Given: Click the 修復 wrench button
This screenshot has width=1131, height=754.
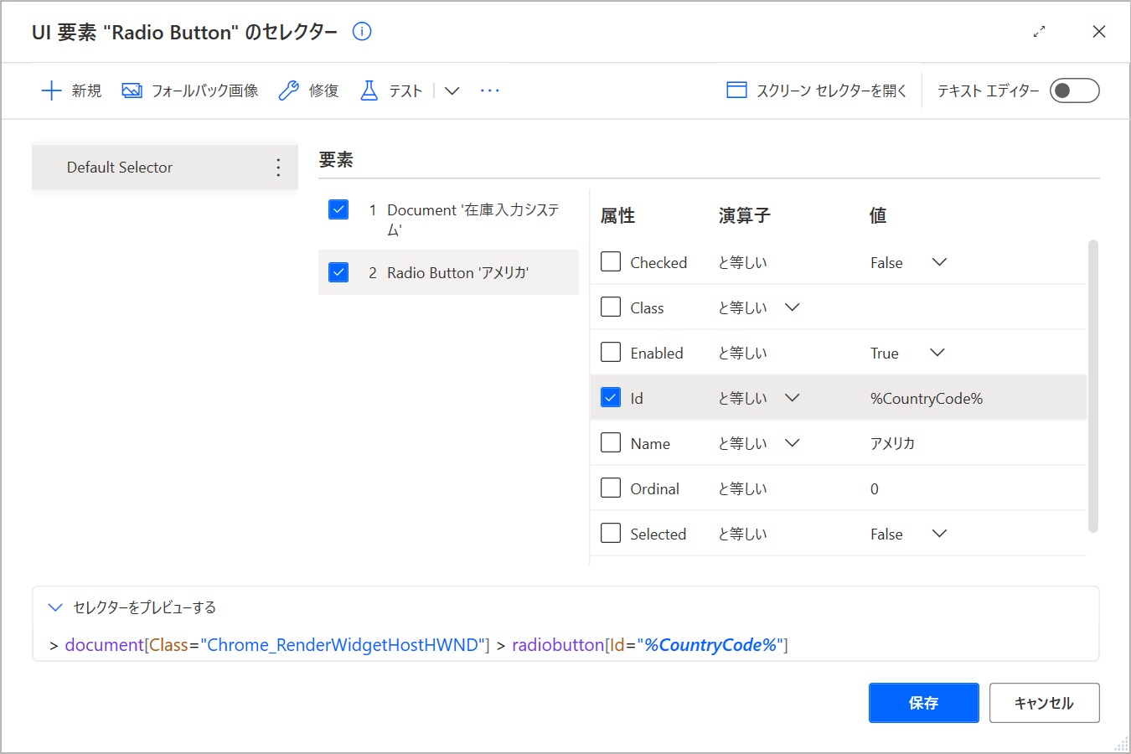Looking at the screenshot, I should tap(308, 90).
